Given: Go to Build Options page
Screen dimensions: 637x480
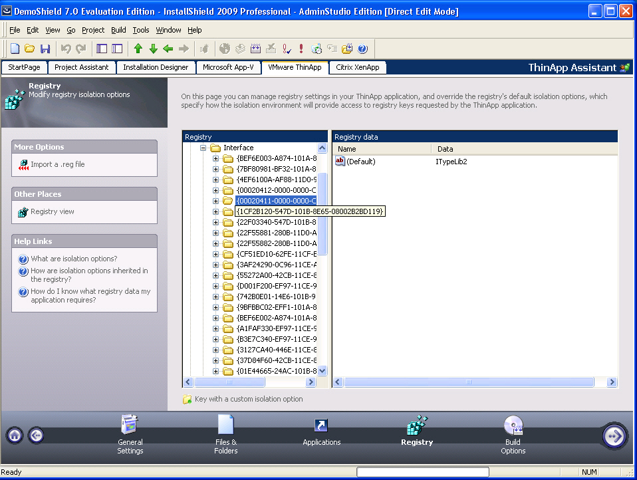Looking at the screenshot, I should (x=513, y=434).
